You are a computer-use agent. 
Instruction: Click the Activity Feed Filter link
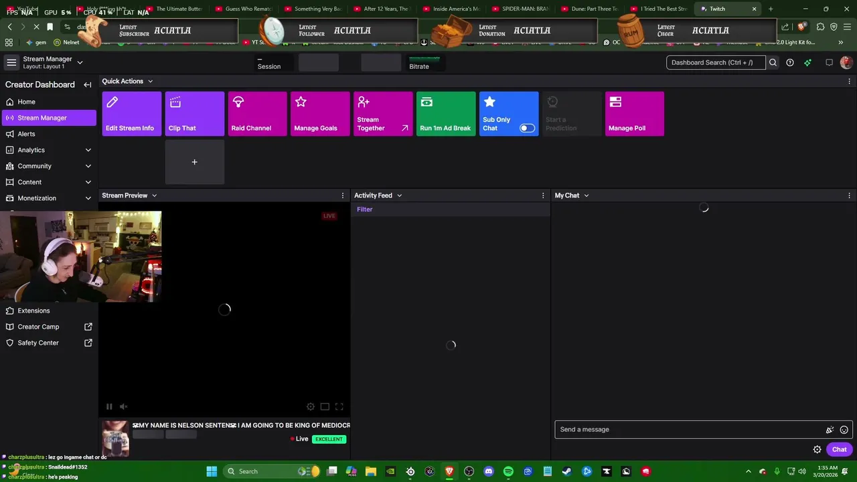pyautogui.click(x=365, y=210)
